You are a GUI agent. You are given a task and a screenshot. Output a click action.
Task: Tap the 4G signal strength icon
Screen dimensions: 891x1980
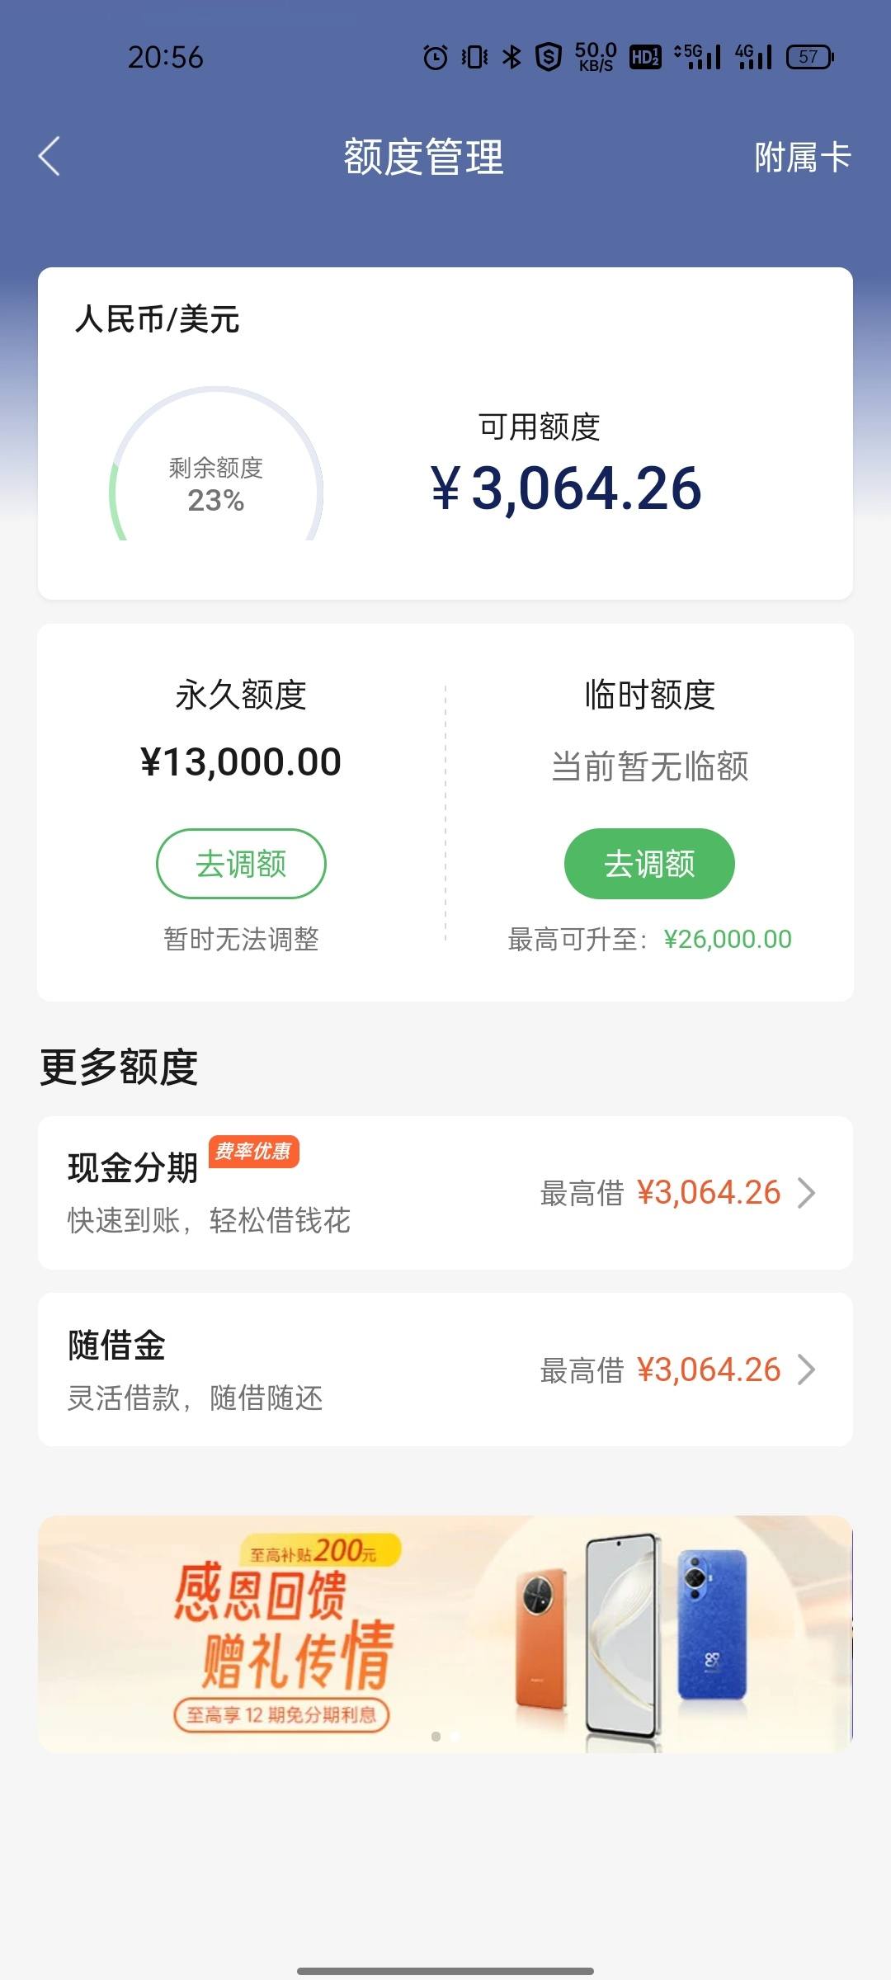753,57
